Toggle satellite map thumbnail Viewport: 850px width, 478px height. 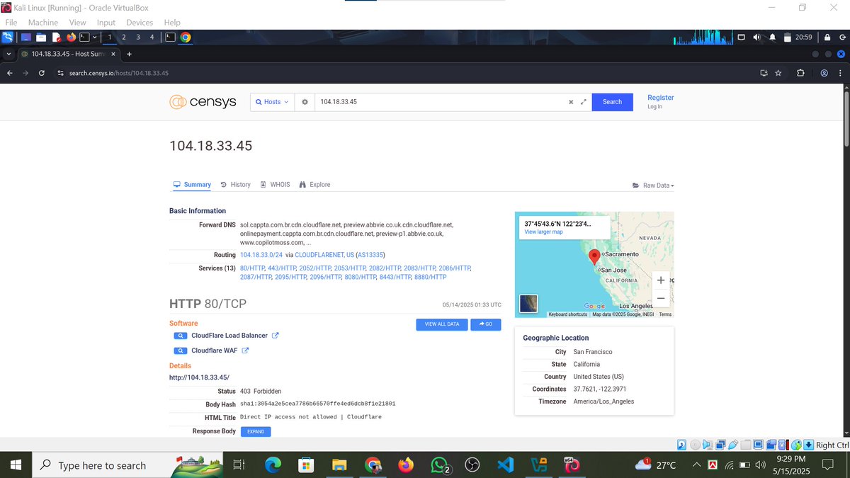[x=528, y=303]
